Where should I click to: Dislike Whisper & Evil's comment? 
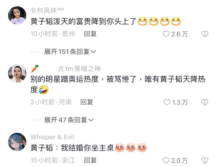205,161
